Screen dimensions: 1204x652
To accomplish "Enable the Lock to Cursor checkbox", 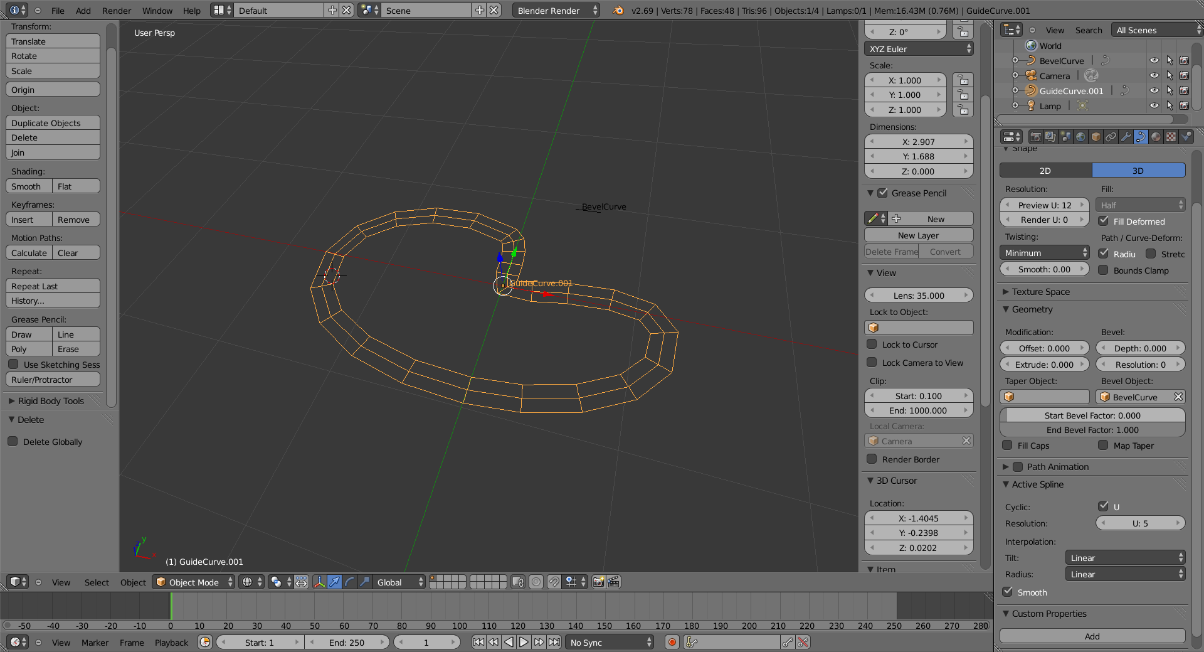I will point(872,344).
